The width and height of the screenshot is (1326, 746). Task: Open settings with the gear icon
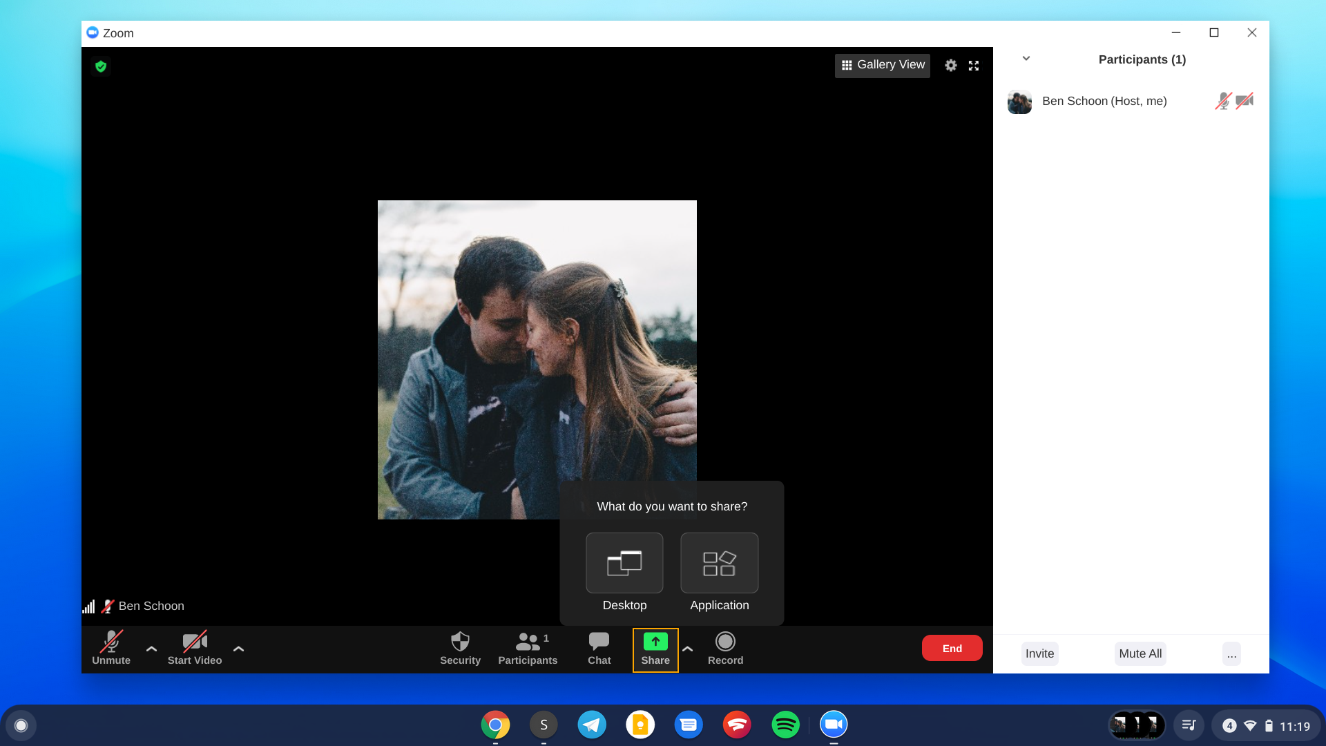coord(951,66)
